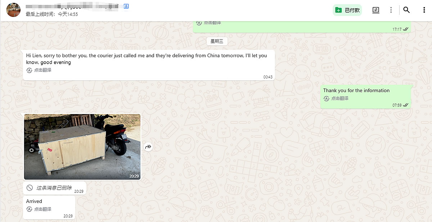Open the wooden crate photo
Viewport: 432px width, 222px height.
[82, 147]
